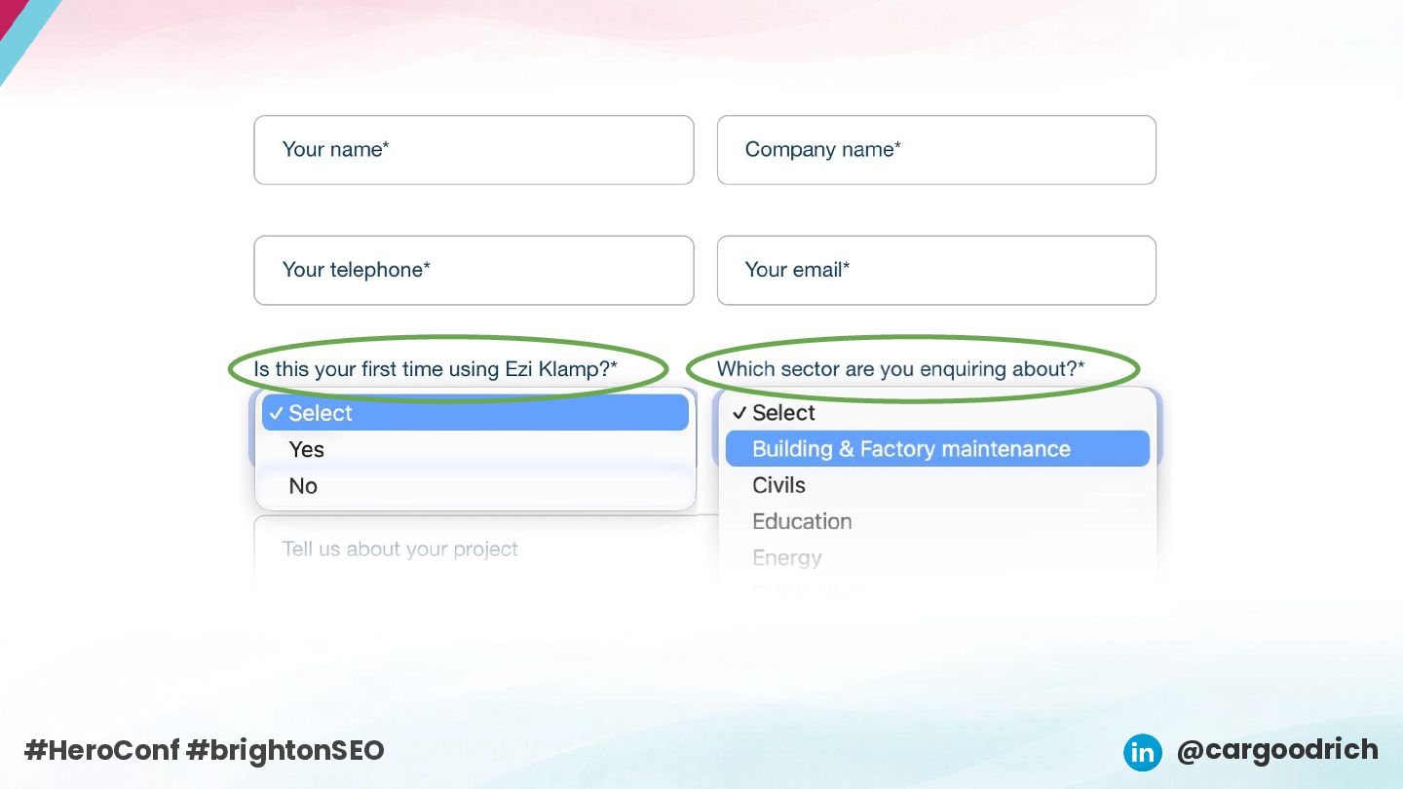Focus the Your name field
The image size is (1403, 789).
tap(474, 150)
